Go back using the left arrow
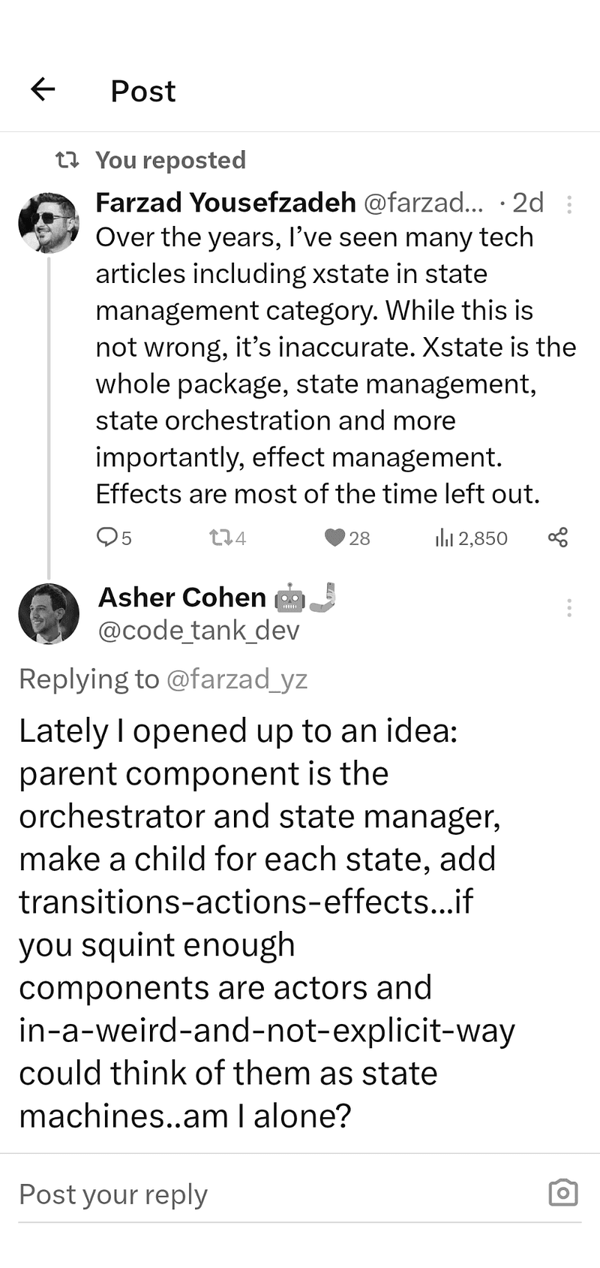 (43, 89)
